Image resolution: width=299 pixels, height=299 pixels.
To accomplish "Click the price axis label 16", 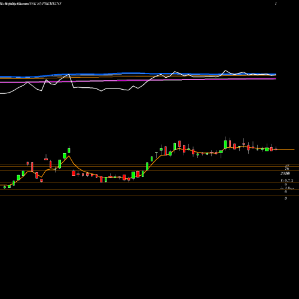I will pyautogui.click(x=287, y=169).
